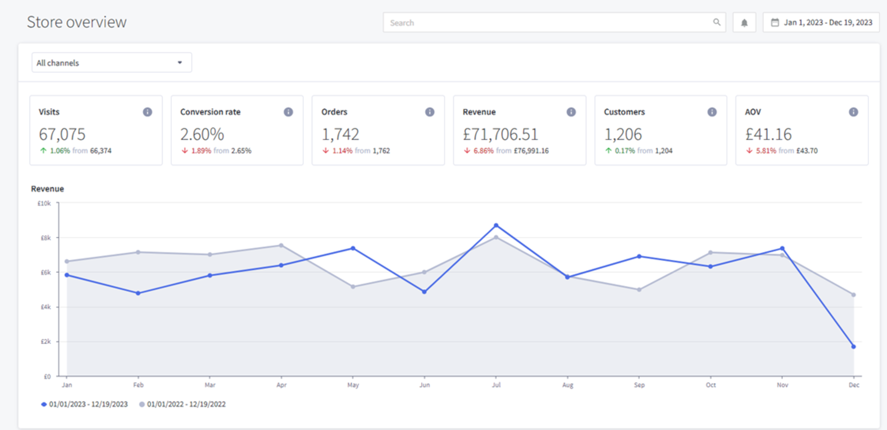Click the green up arrow in Customers card
The width and height of the screenshot is (887, 430).
(x=608, y=151)
